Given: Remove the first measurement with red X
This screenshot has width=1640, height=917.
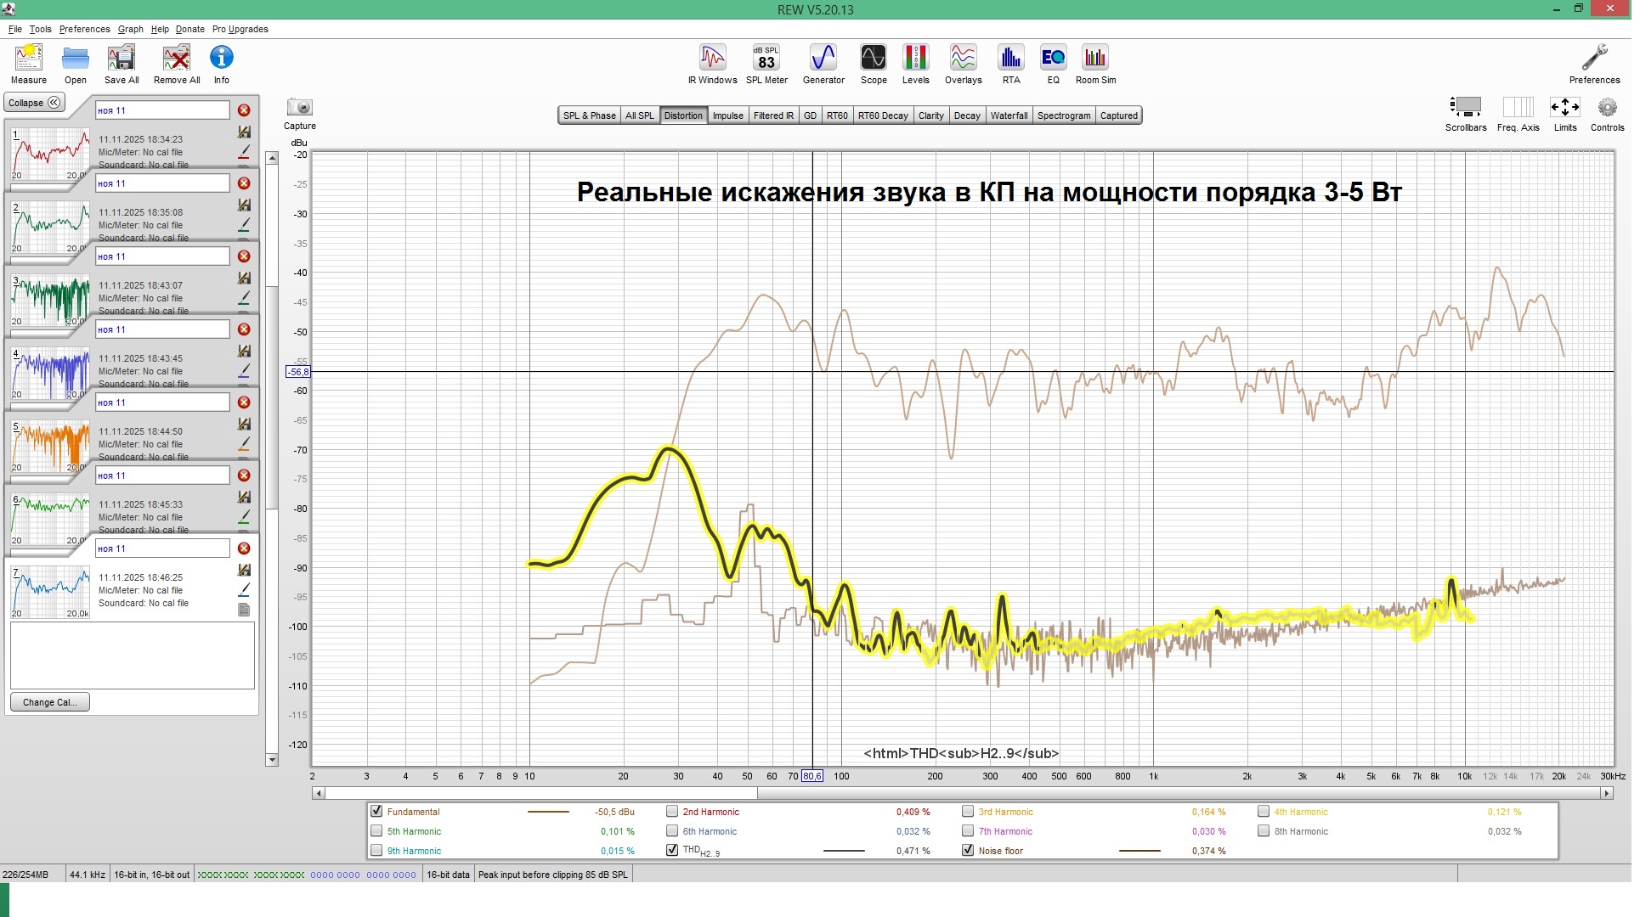Looking at the screenshot, I should click(x=244, y=110).
